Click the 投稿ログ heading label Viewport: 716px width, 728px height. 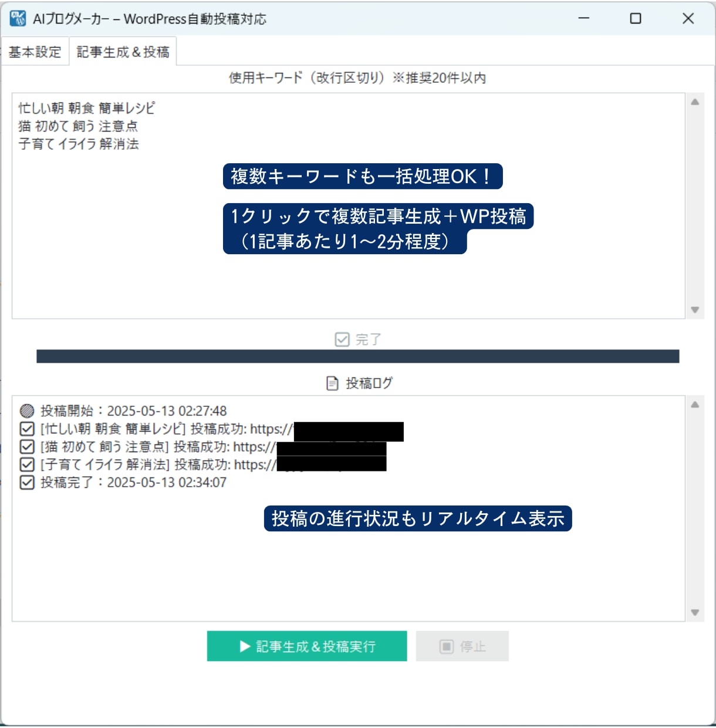(369, 383)
